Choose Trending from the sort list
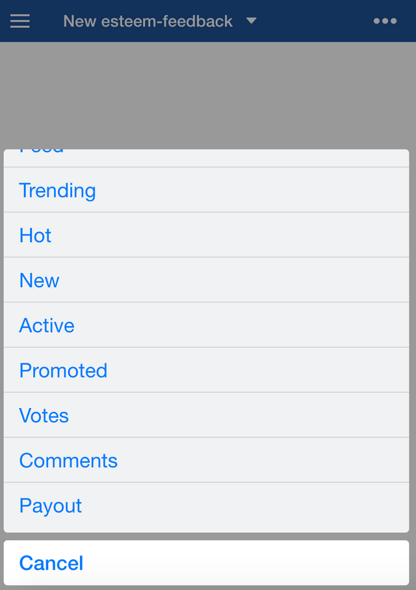Viewport: 416px width, 590px height. click(206, 190)
